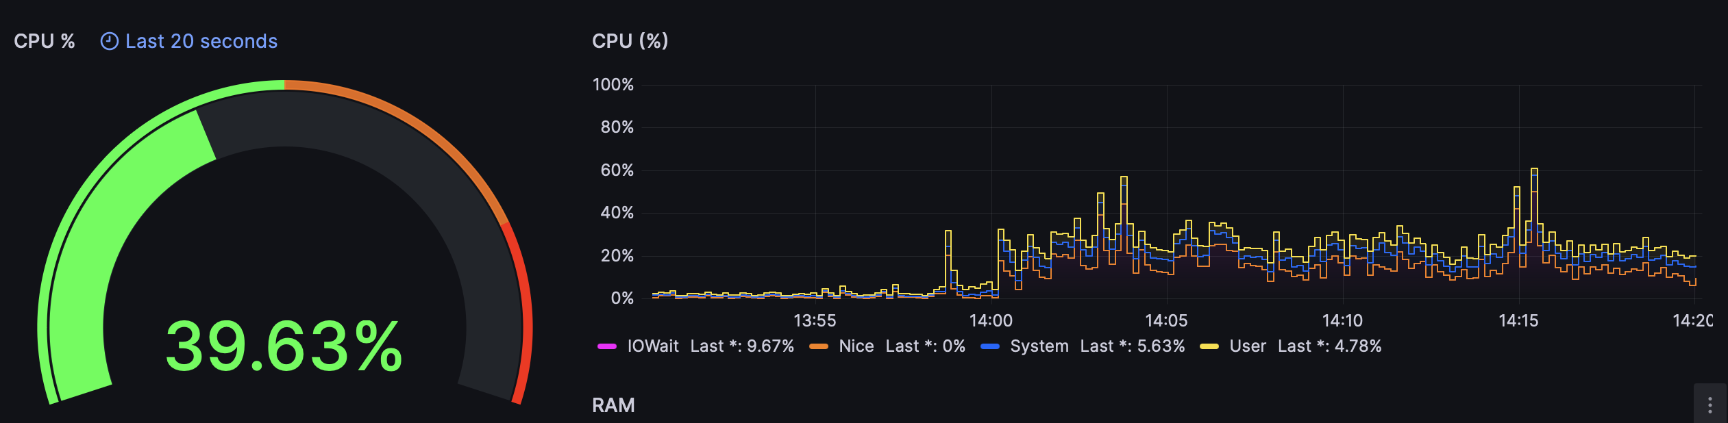Click the blue System legend color swatch
The image size is (1728, 423).
(990, 346)
